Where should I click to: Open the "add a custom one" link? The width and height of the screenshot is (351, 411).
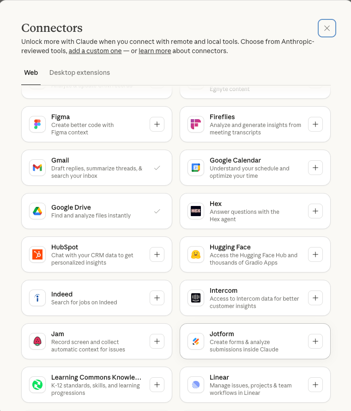point(95,51)
